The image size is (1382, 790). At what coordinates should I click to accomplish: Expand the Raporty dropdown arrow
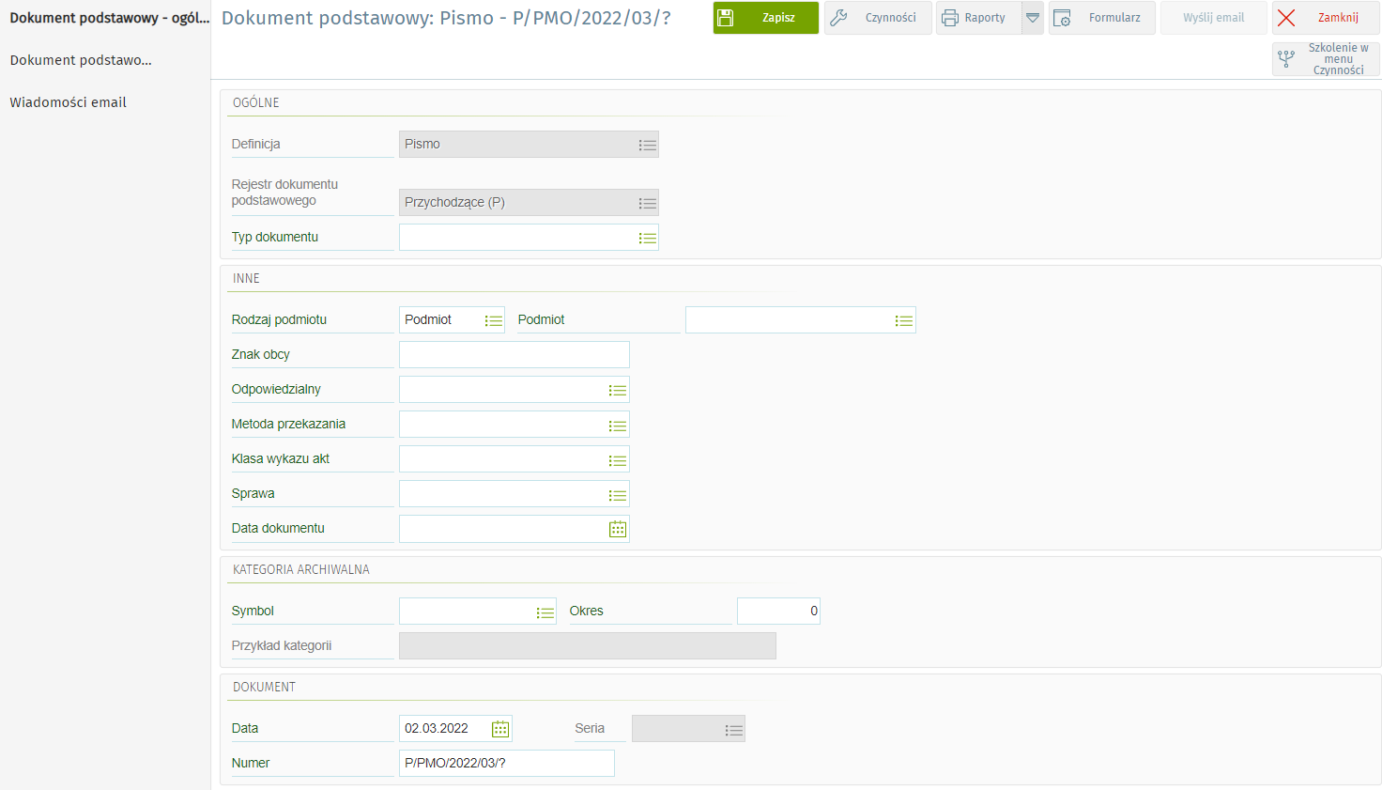click(x=1033, y=18)
